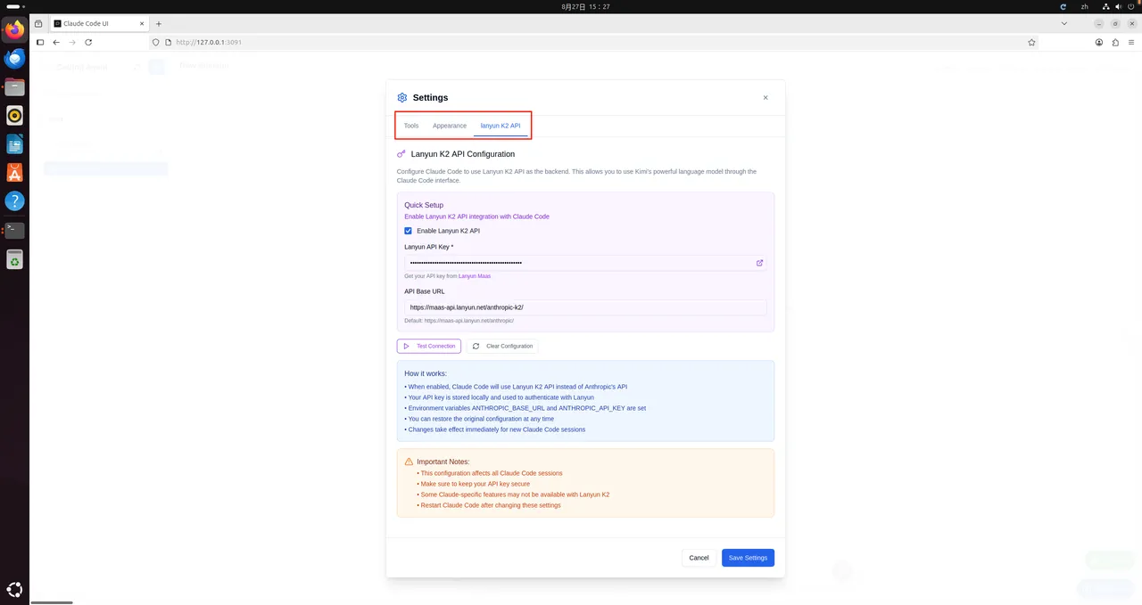Open Firefox account profile icon
This screenshot has height=605, width=1142.
tap(1098, 42)
